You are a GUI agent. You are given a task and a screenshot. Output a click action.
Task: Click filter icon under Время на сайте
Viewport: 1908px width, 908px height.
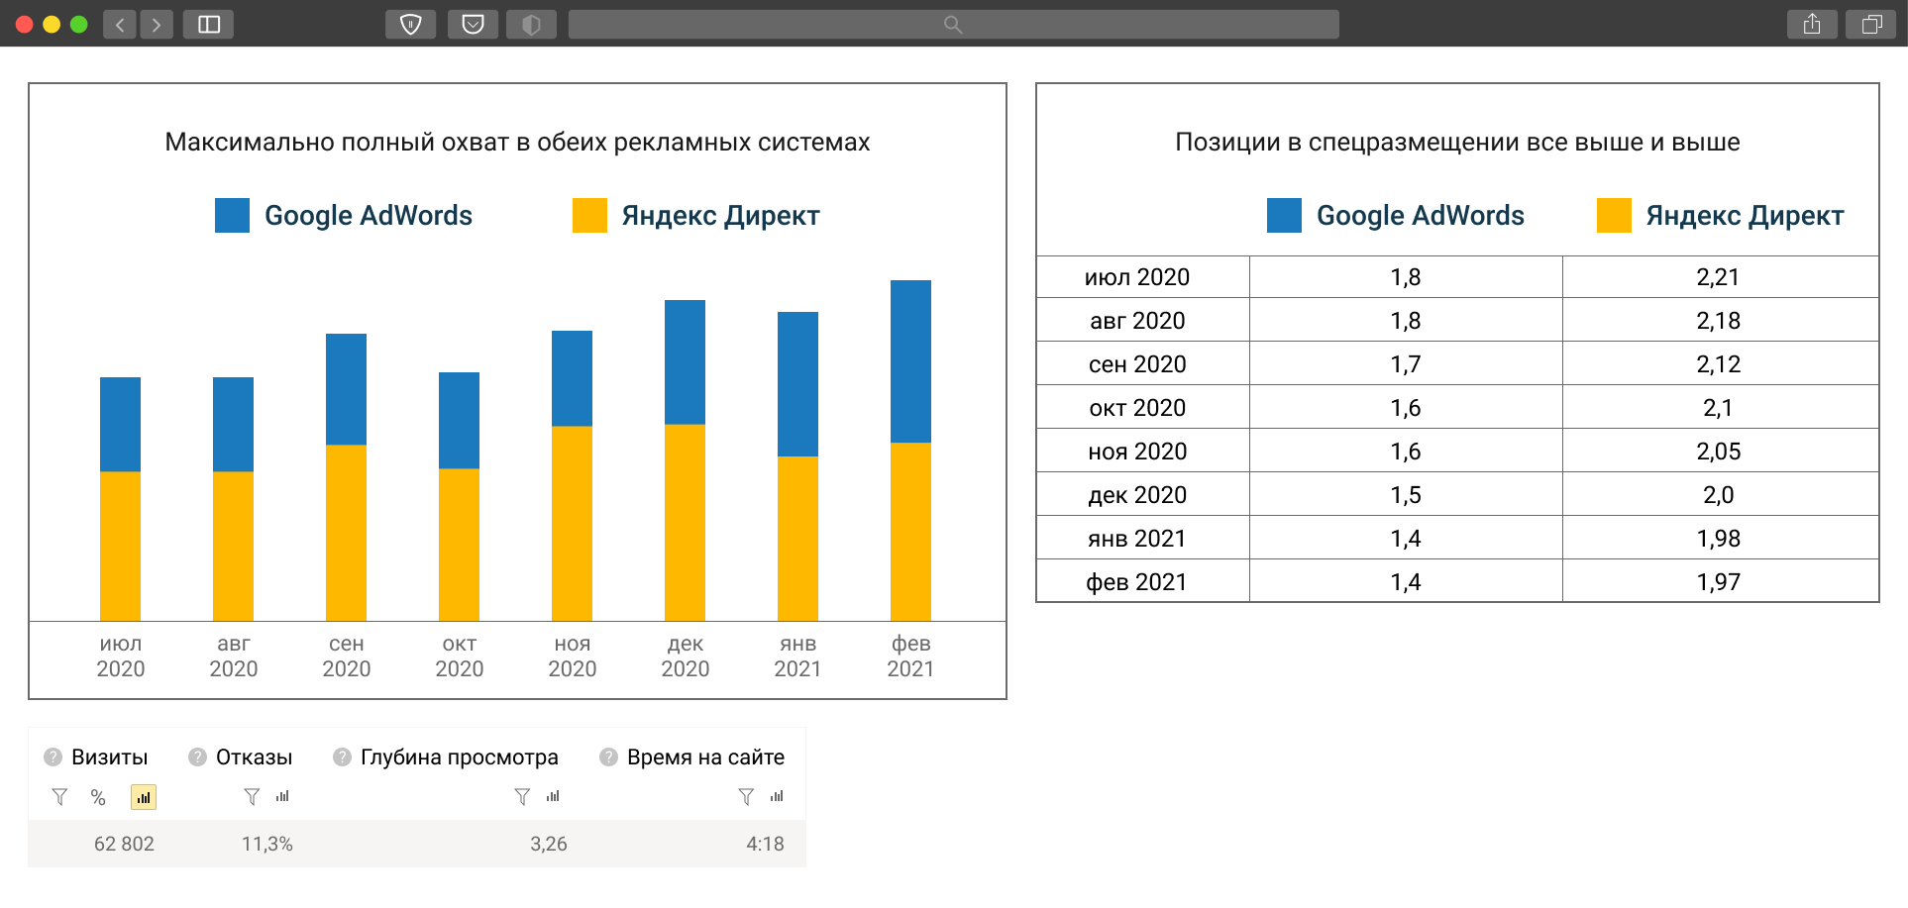(x=746, y=797)
